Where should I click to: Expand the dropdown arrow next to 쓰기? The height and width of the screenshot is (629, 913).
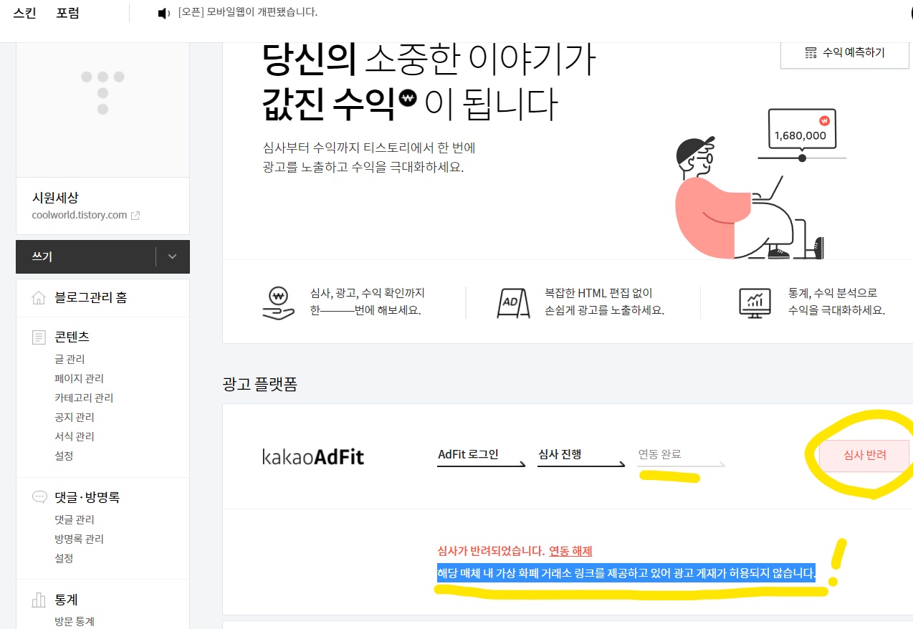pyautogui.click(x=172, y=256)
